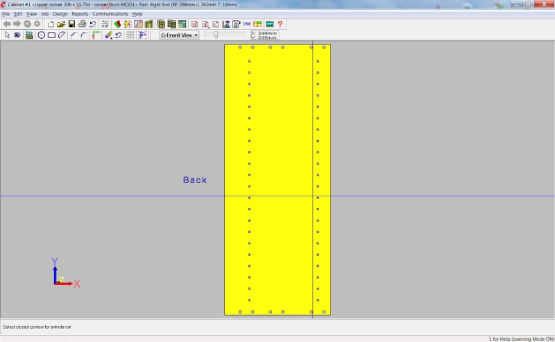The image size is (555, 342).
Task: Click the CNC toolbar icon
Action: pyautogui.click(x=247, y=24)
